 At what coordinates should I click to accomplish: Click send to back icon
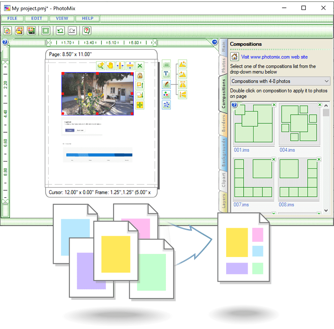(140, 95)
